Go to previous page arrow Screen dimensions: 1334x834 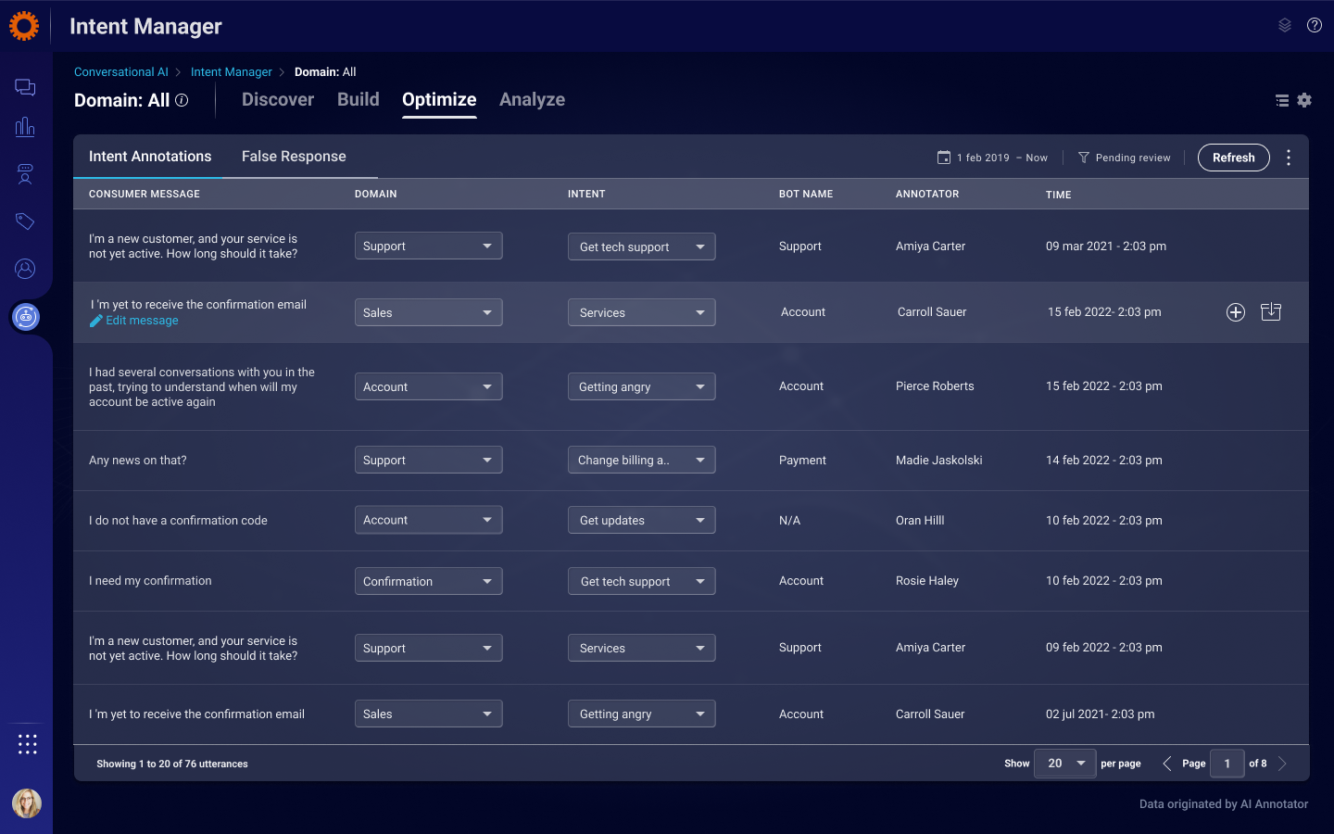tap(1167, 764)
